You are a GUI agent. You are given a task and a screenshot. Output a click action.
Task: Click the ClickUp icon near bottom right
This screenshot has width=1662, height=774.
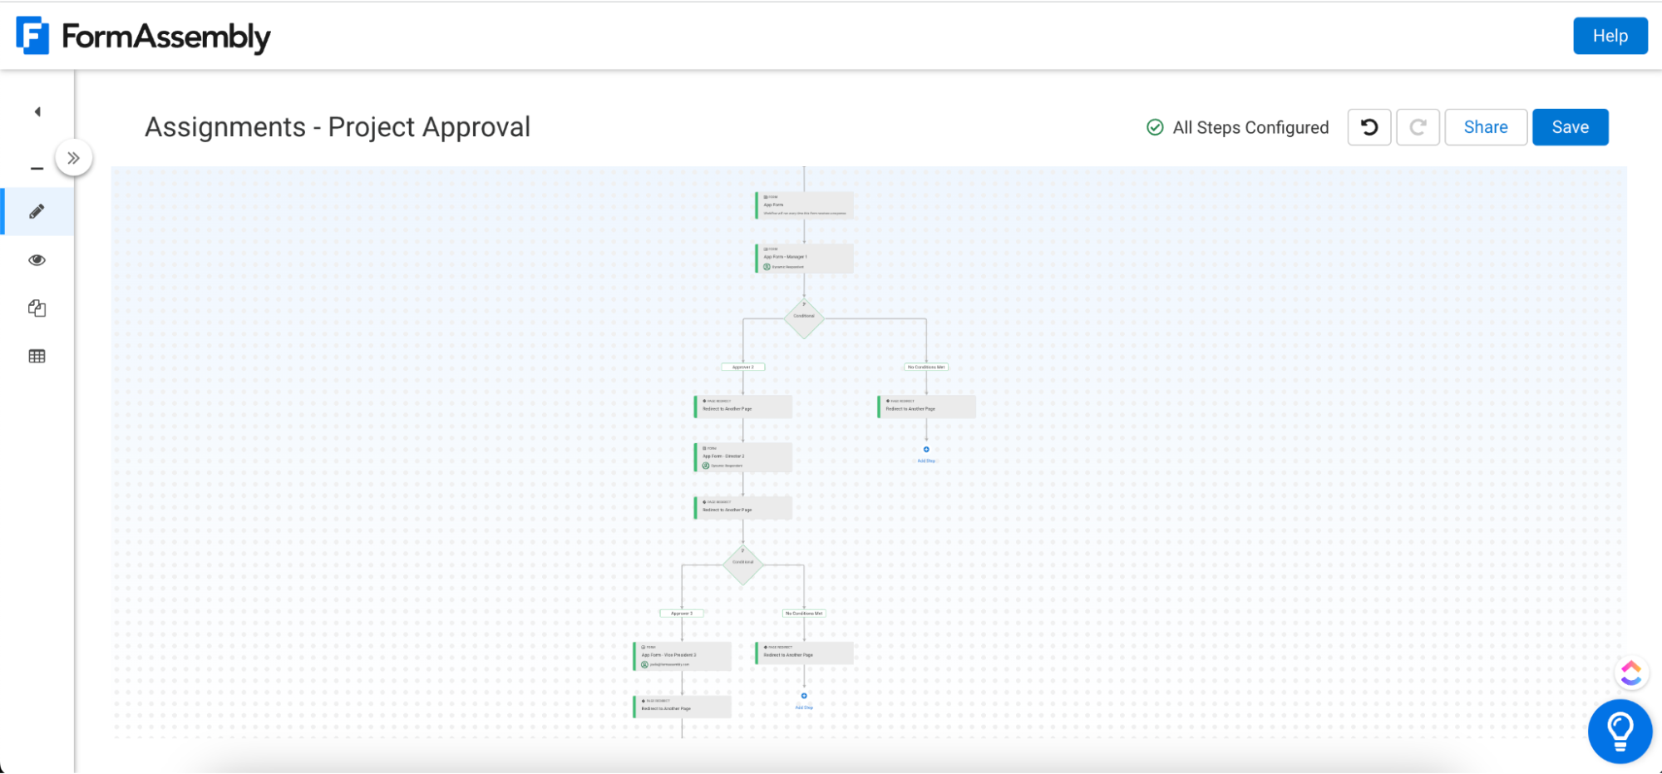(x=1630, y=672)
